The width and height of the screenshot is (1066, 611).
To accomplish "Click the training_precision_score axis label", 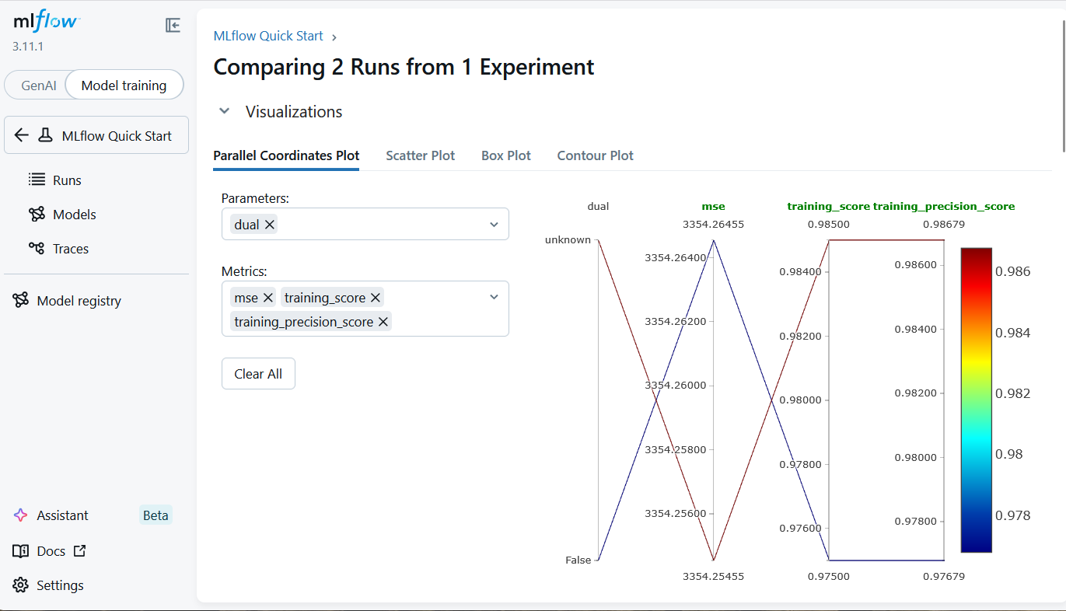I will 944,206.
